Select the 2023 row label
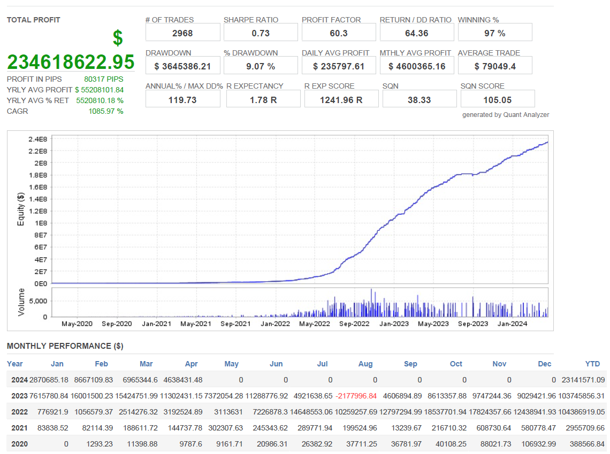 click(20, 396)
